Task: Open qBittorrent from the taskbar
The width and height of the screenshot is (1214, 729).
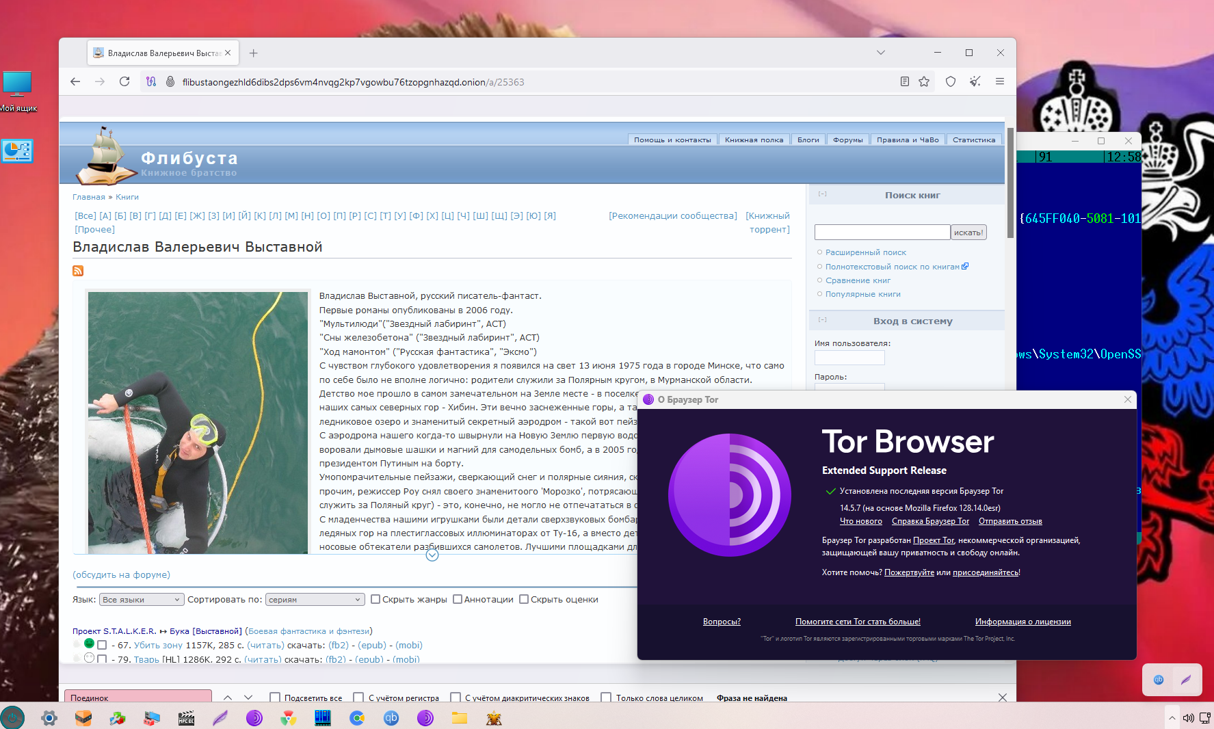Action: (391, 718)
